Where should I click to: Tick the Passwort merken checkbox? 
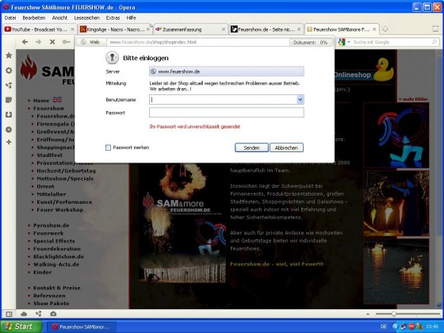tap(108, 147)
